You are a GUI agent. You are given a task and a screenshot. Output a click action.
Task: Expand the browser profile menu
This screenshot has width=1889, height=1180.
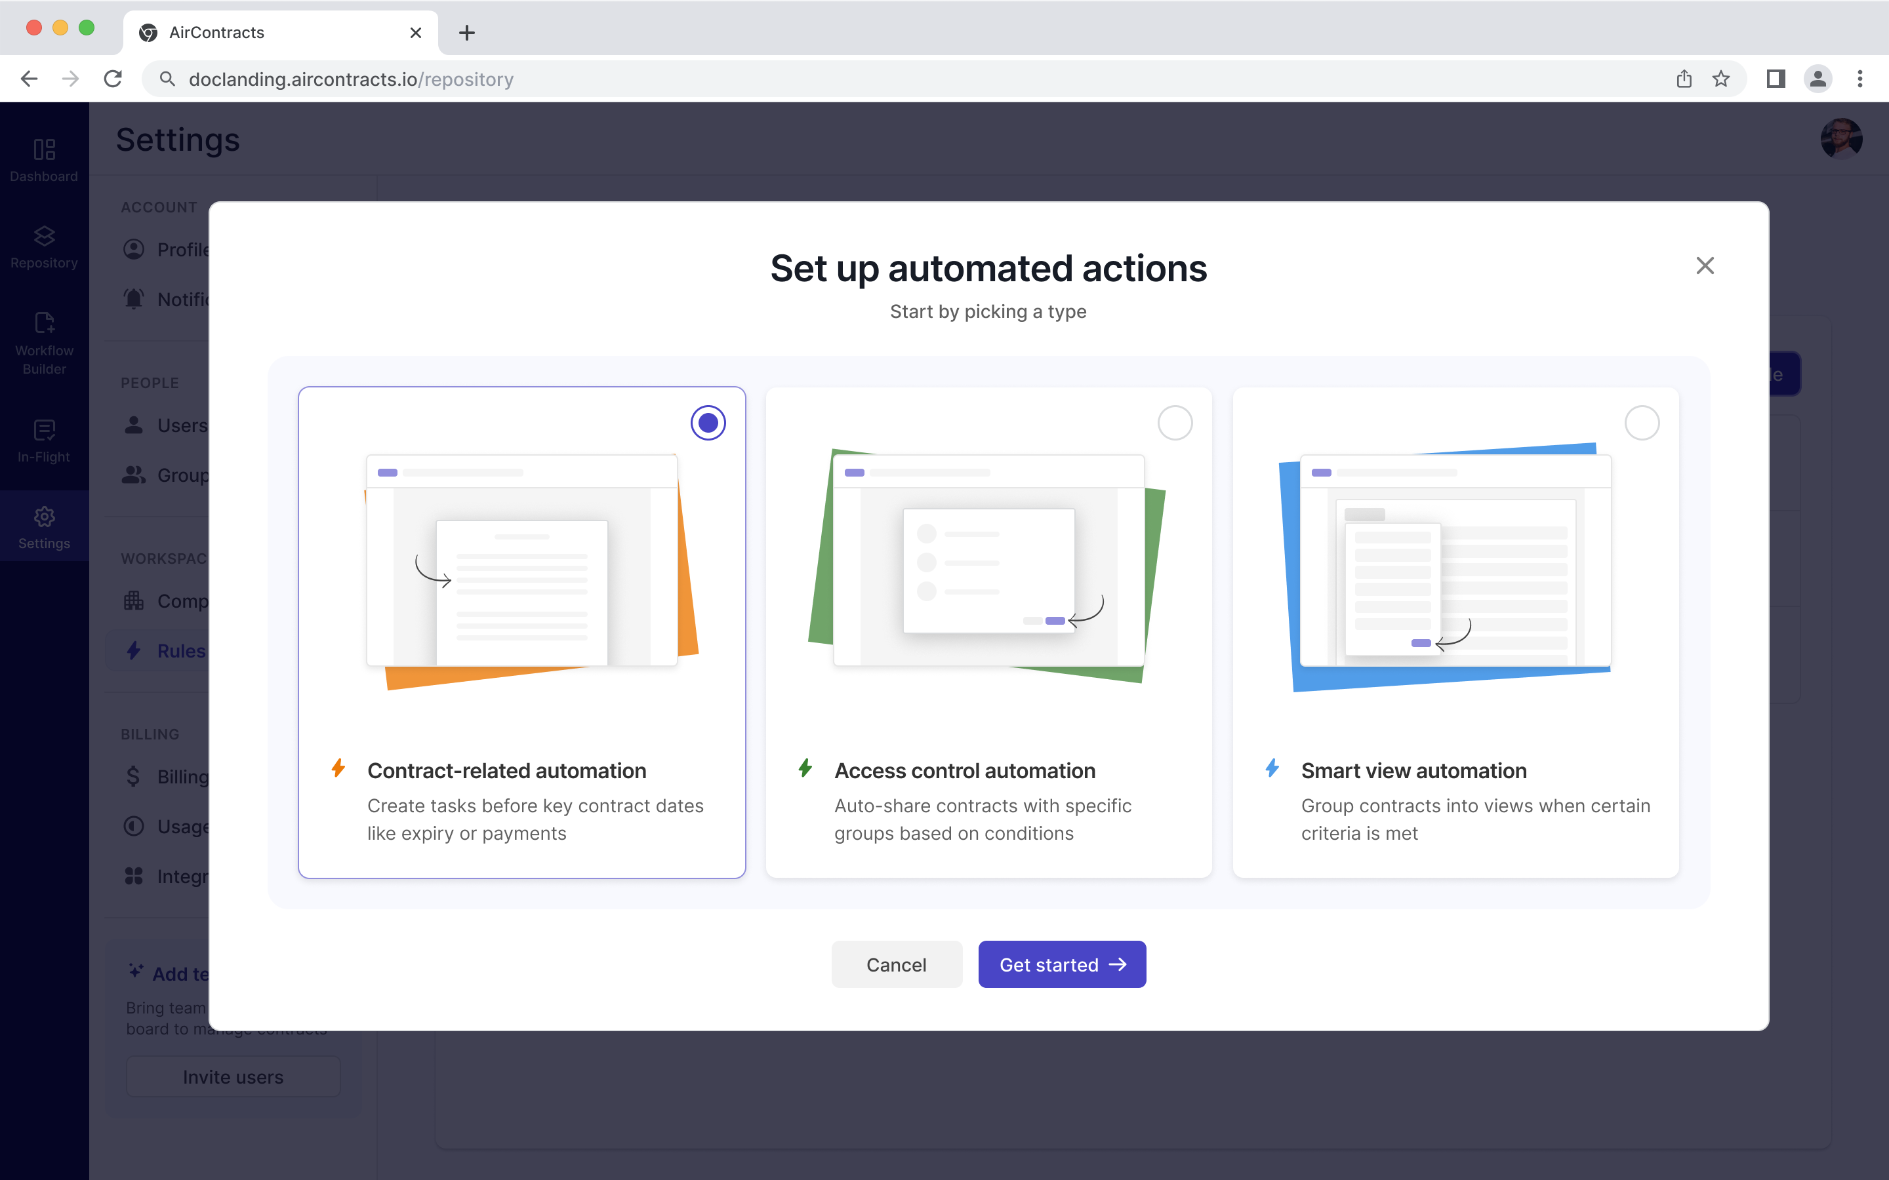coord(1818,78)
